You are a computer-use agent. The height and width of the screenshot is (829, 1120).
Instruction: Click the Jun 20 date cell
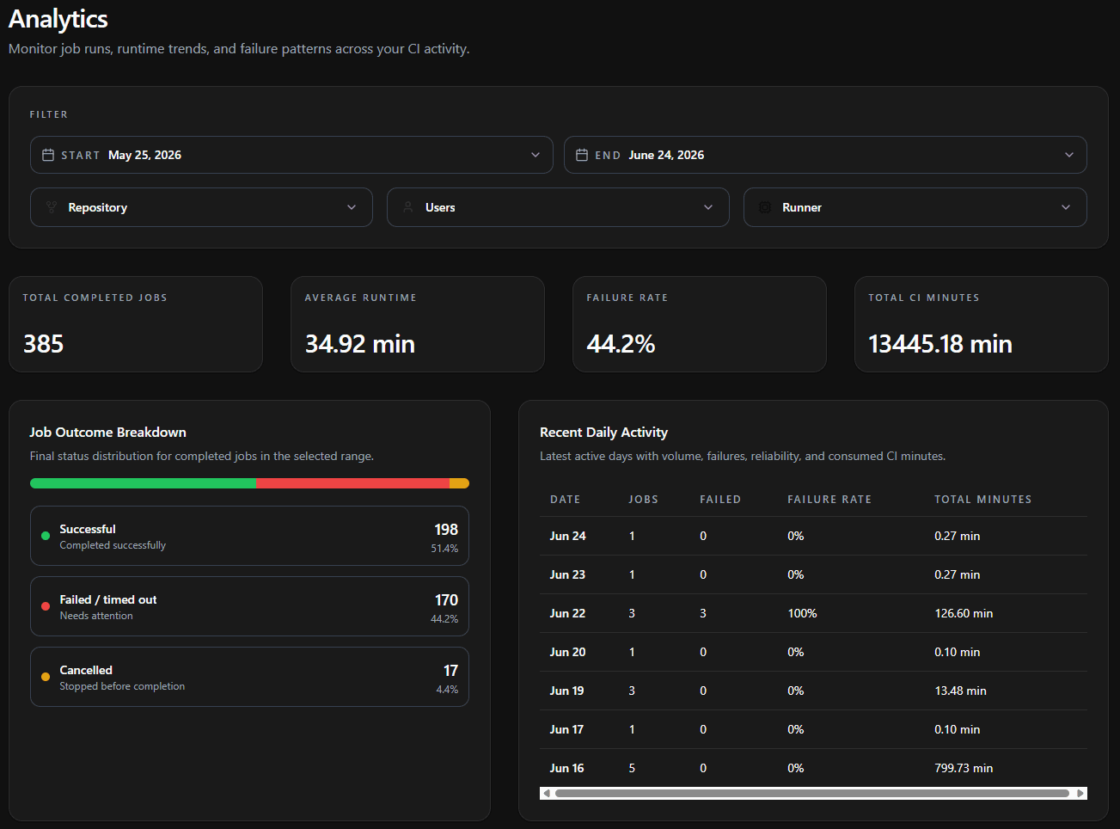click(x=567, y=652)
